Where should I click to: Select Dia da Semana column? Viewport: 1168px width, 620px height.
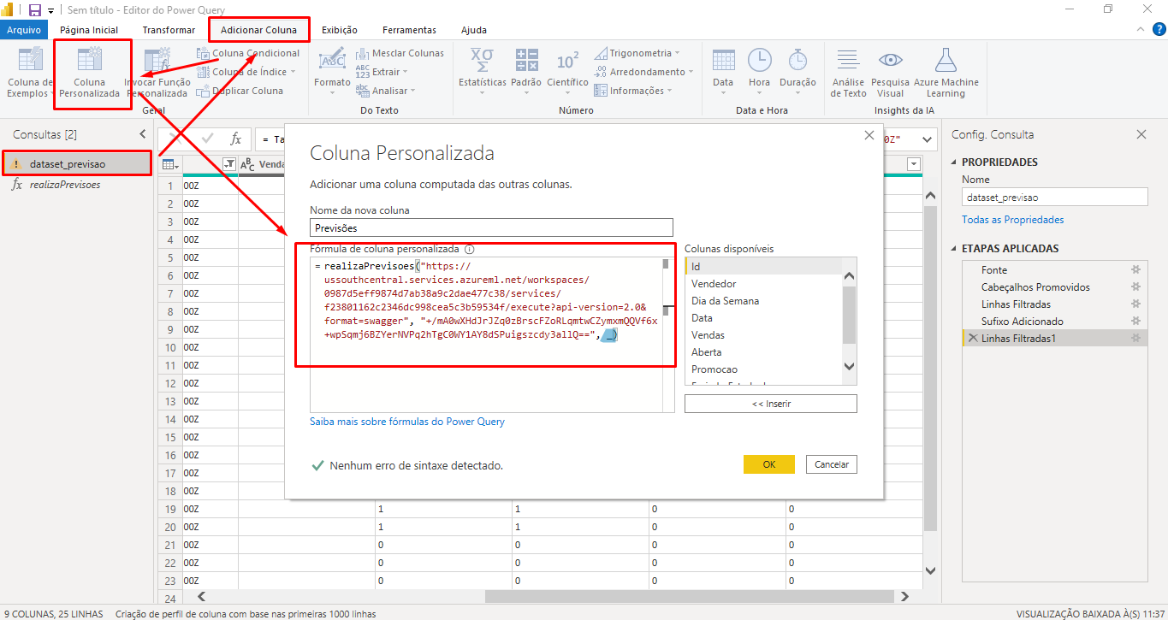763,301
